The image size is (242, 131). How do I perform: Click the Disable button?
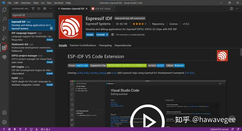tap(90, 34)
